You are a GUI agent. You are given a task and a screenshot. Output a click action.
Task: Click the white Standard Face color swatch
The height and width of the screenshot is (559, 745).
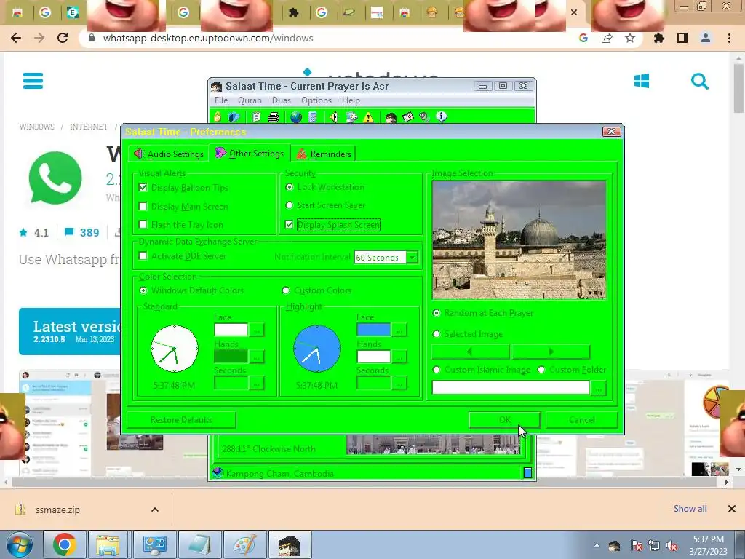pyautogui.click(x=231, y=330)
